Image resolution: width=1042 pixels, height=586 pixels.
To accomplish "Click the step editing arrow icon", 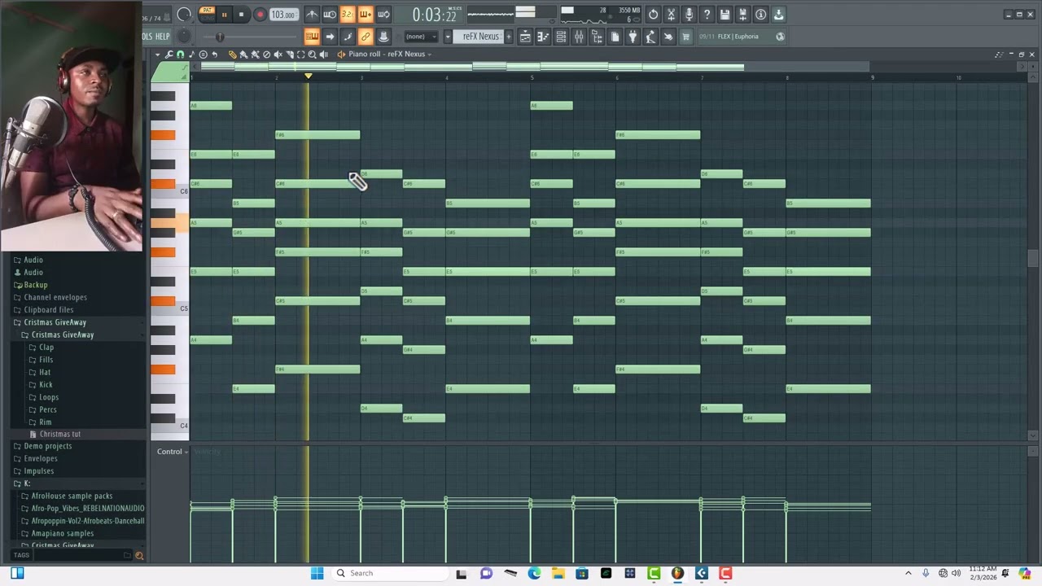I will (x=330, y=37).
